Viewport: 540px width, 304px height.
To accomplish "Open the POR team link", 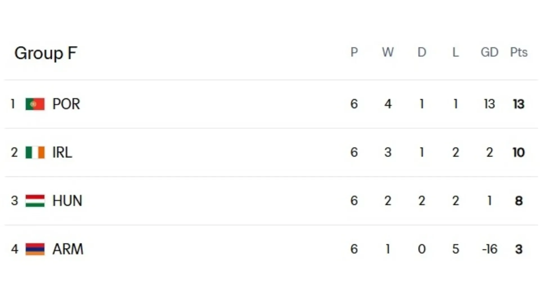I will (66, 104).
